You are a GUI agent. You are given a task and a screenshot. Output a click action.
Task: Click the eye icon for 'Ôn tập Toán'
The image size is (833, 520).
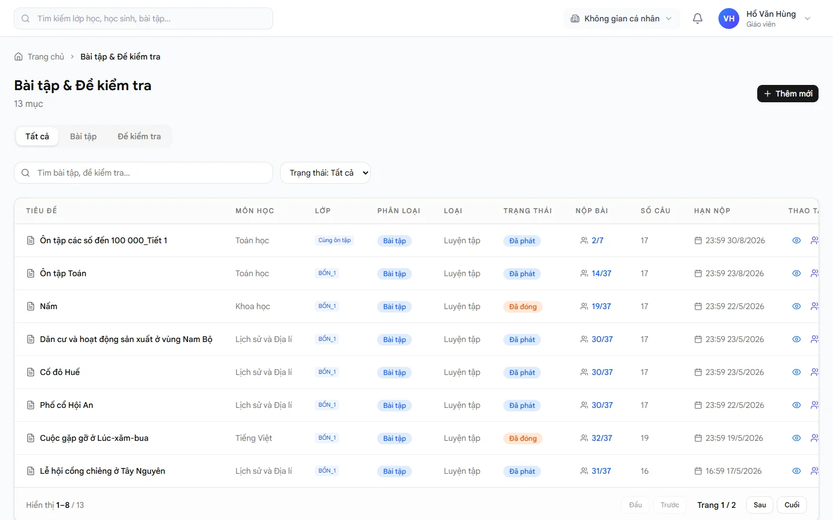pos(797,273)
